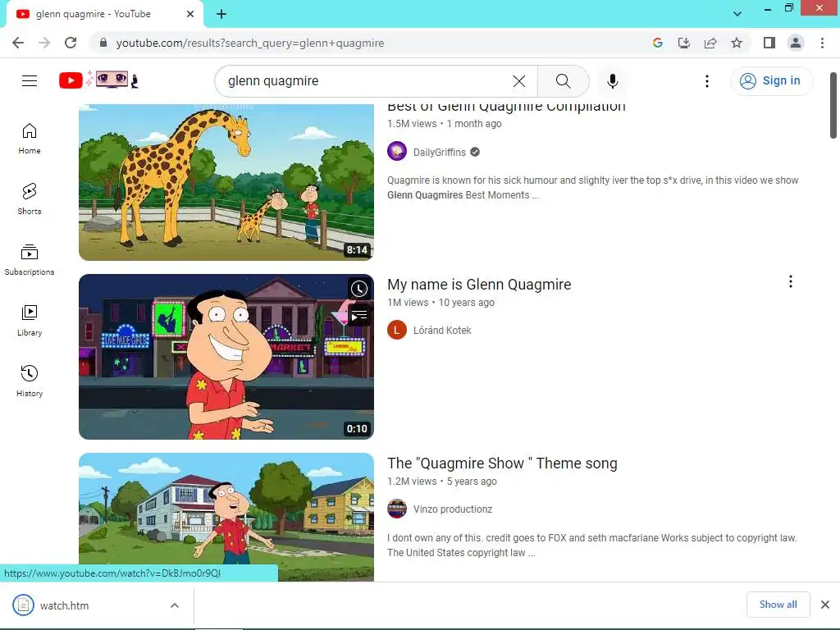840x630 pixels.
Task: Expand watch.htm download options chevron
Action: 175,605
